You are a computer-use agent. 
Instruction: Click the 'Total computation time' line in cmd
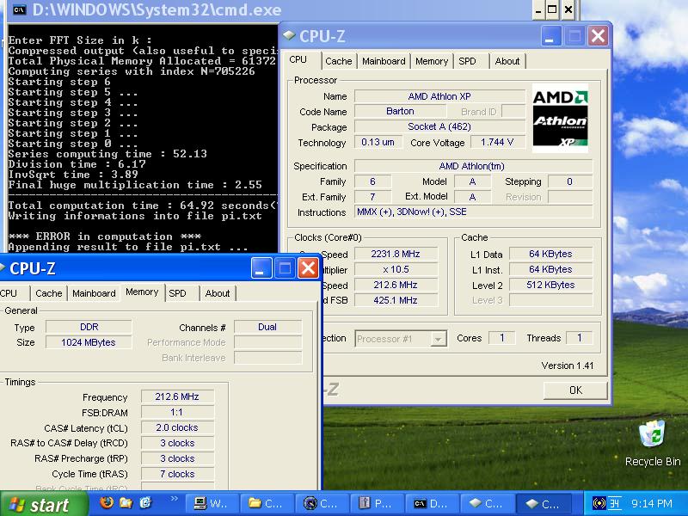pos(143,206)
